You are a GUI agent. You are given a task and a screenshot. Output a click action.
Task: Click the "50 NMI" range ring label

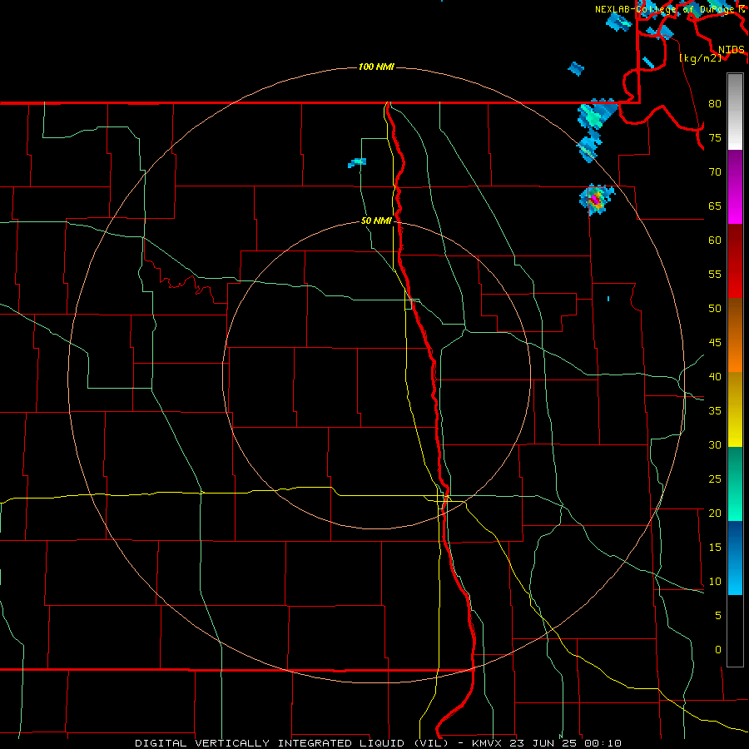(376, 221)
